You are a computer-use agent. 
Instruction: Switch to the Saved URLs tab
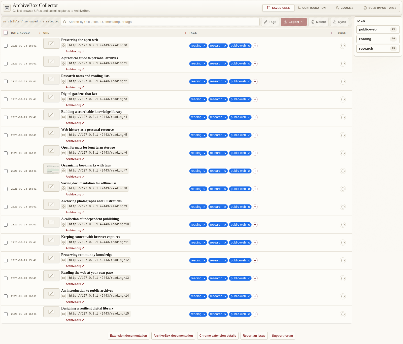click(278, 8)
